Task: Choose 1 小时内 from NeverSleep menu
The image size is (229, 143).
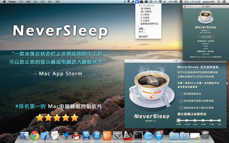Action: point(148,15)
